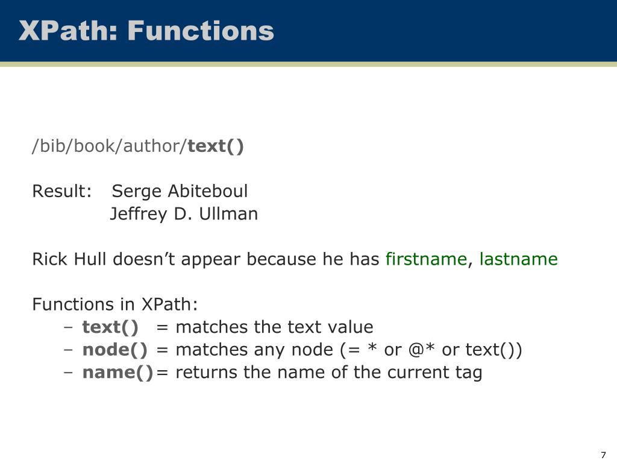Click the bold text() in the XPath expression
Image resolution: width=617 pixels, height=463 pixels.
click(x=216, y=146)
